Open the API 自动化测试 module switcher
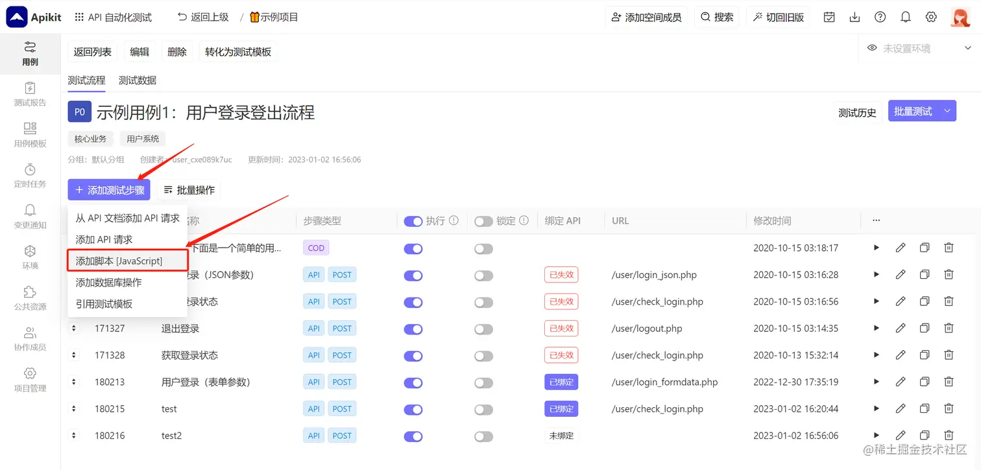 114,18
